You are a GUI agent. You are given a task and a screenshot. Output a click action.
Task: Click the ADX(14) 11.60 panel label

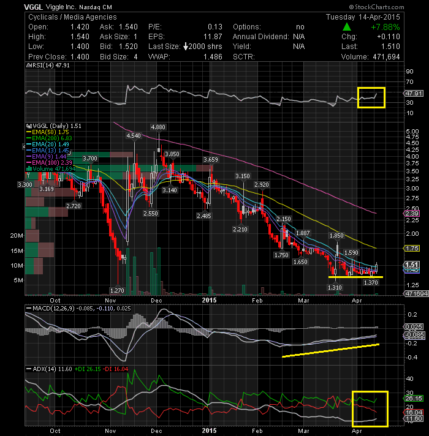pos(52,369)
